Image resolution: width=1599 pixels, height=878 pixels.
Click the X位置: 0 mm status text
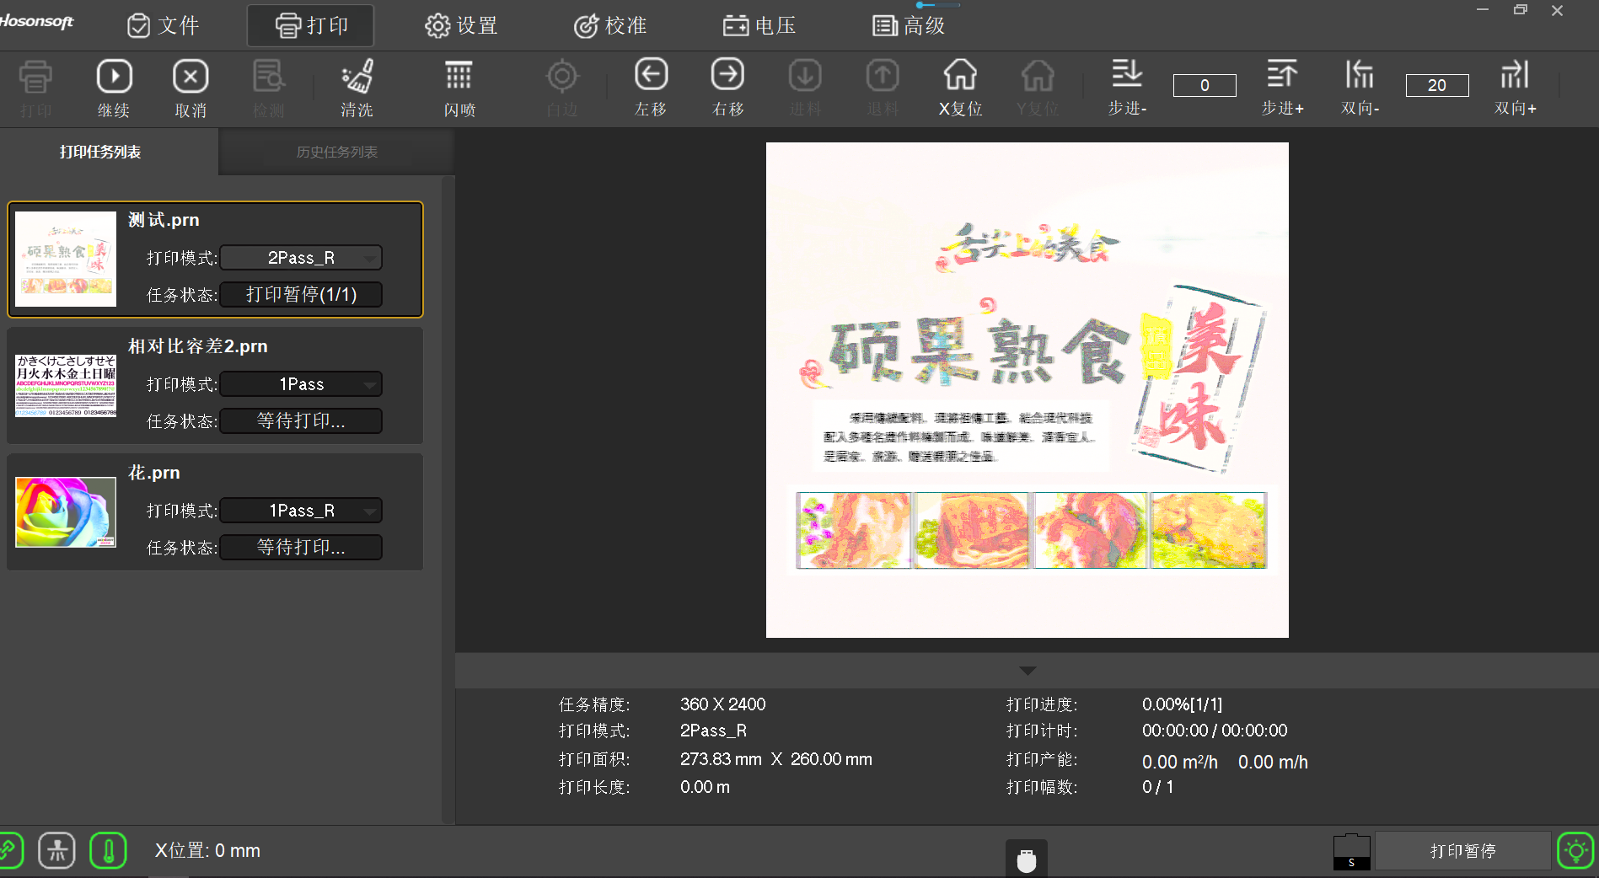207,851
